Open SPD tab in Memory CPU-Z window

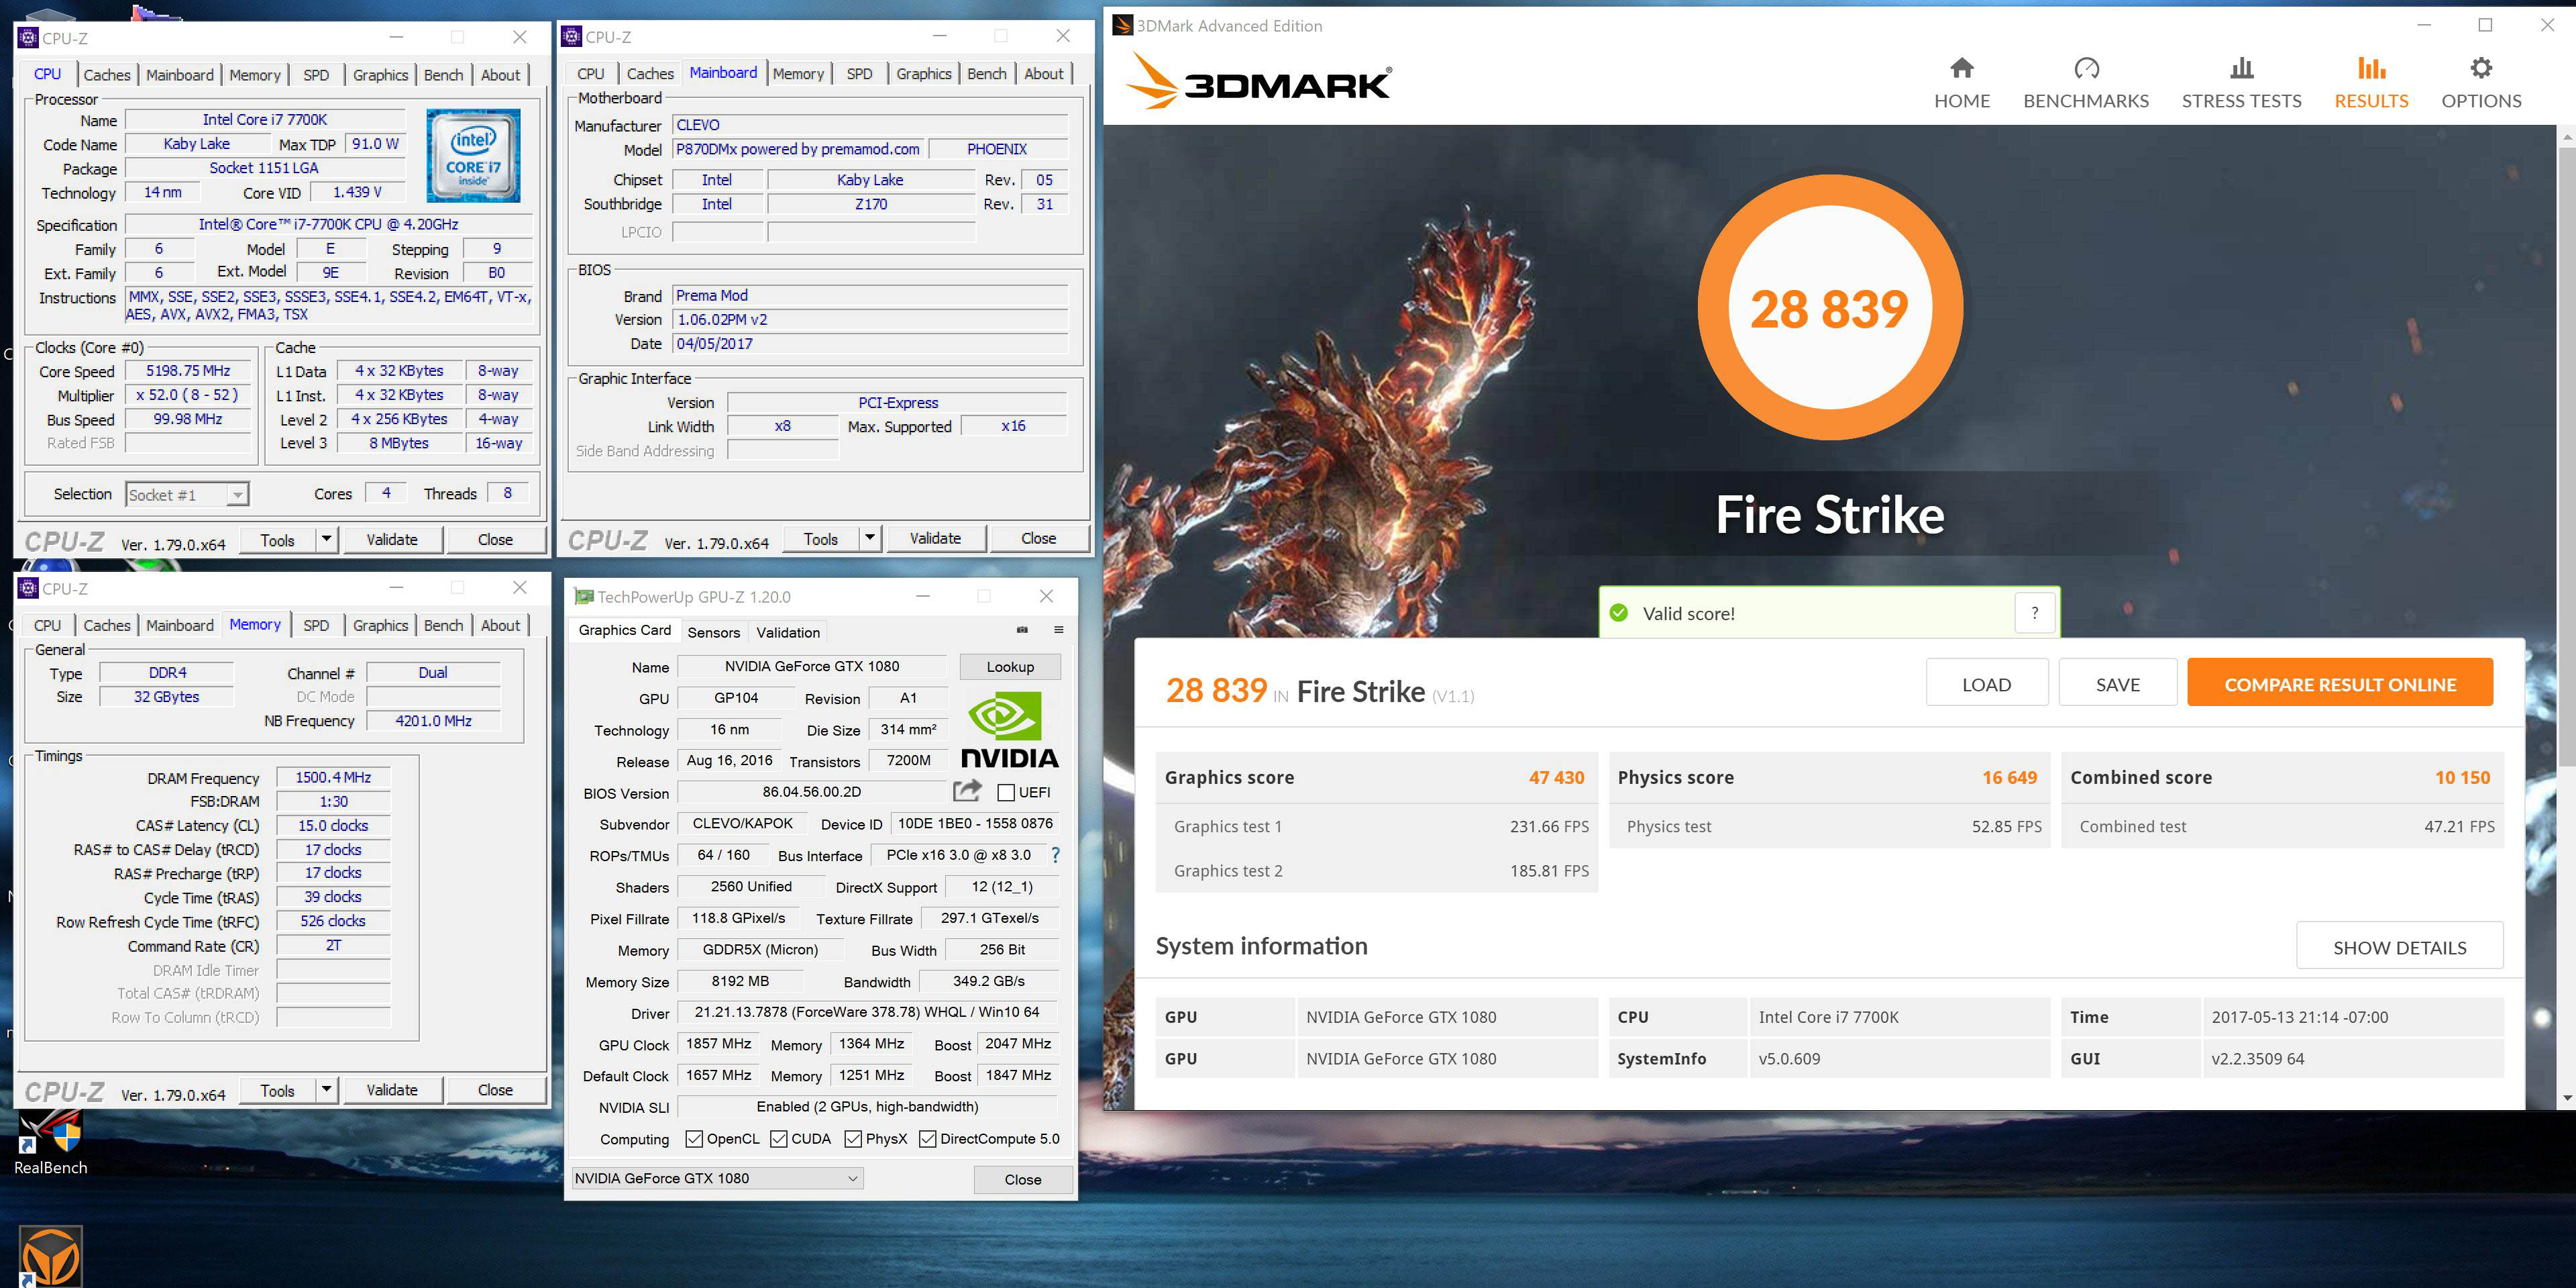pyautogui.click(x=316, y=626)
